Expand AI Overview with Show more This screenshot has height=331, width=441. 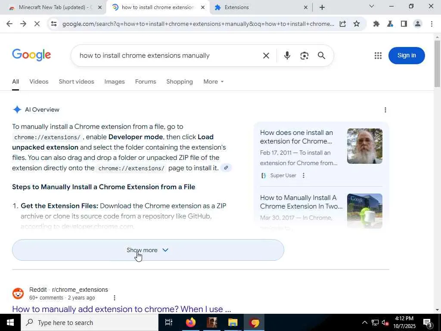pyautogui.click(x=148, y=250)
